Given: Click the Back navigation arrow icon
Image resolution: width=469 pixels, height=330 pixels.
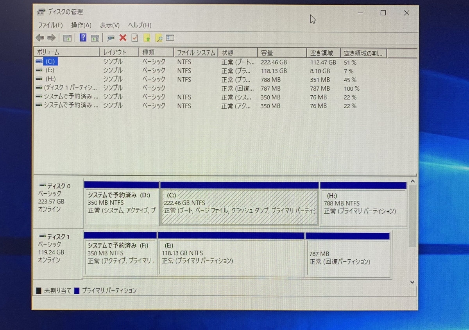Looking at the screenshot, I should 40,37.
